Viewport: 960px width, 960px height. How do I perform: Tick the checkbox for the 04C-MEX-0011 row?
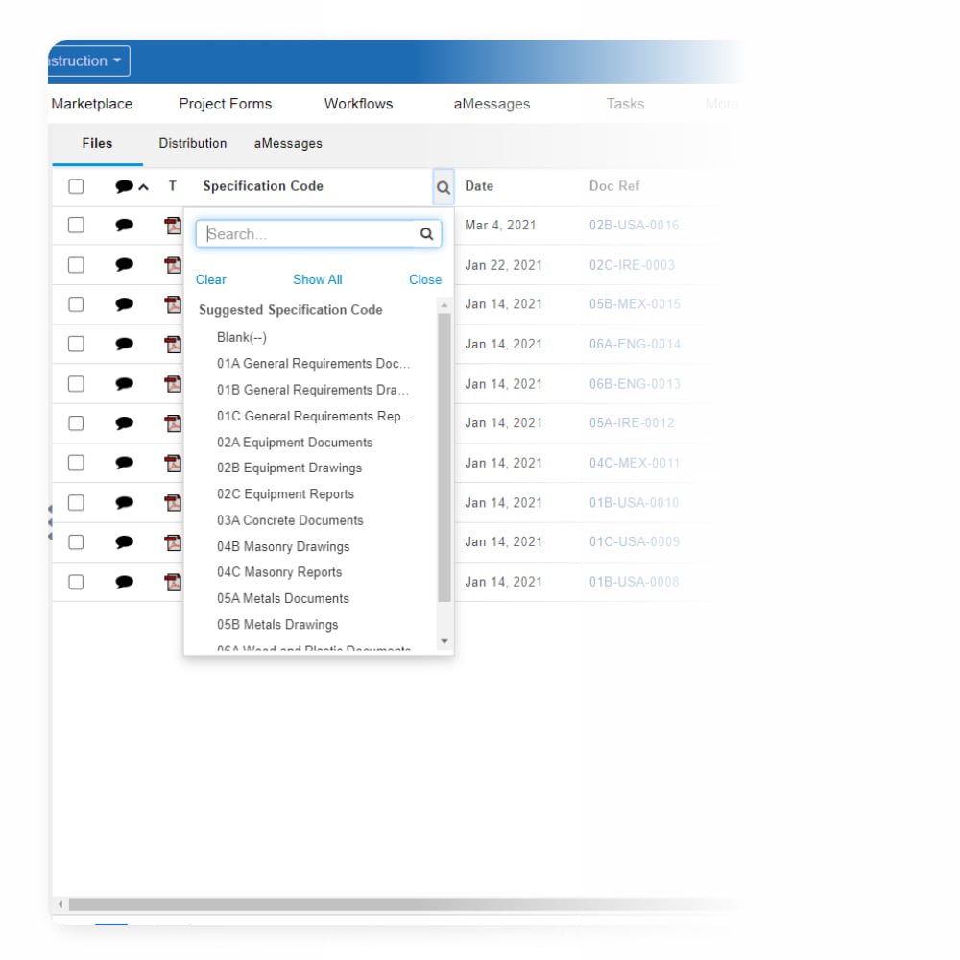[x=76, y=463]
